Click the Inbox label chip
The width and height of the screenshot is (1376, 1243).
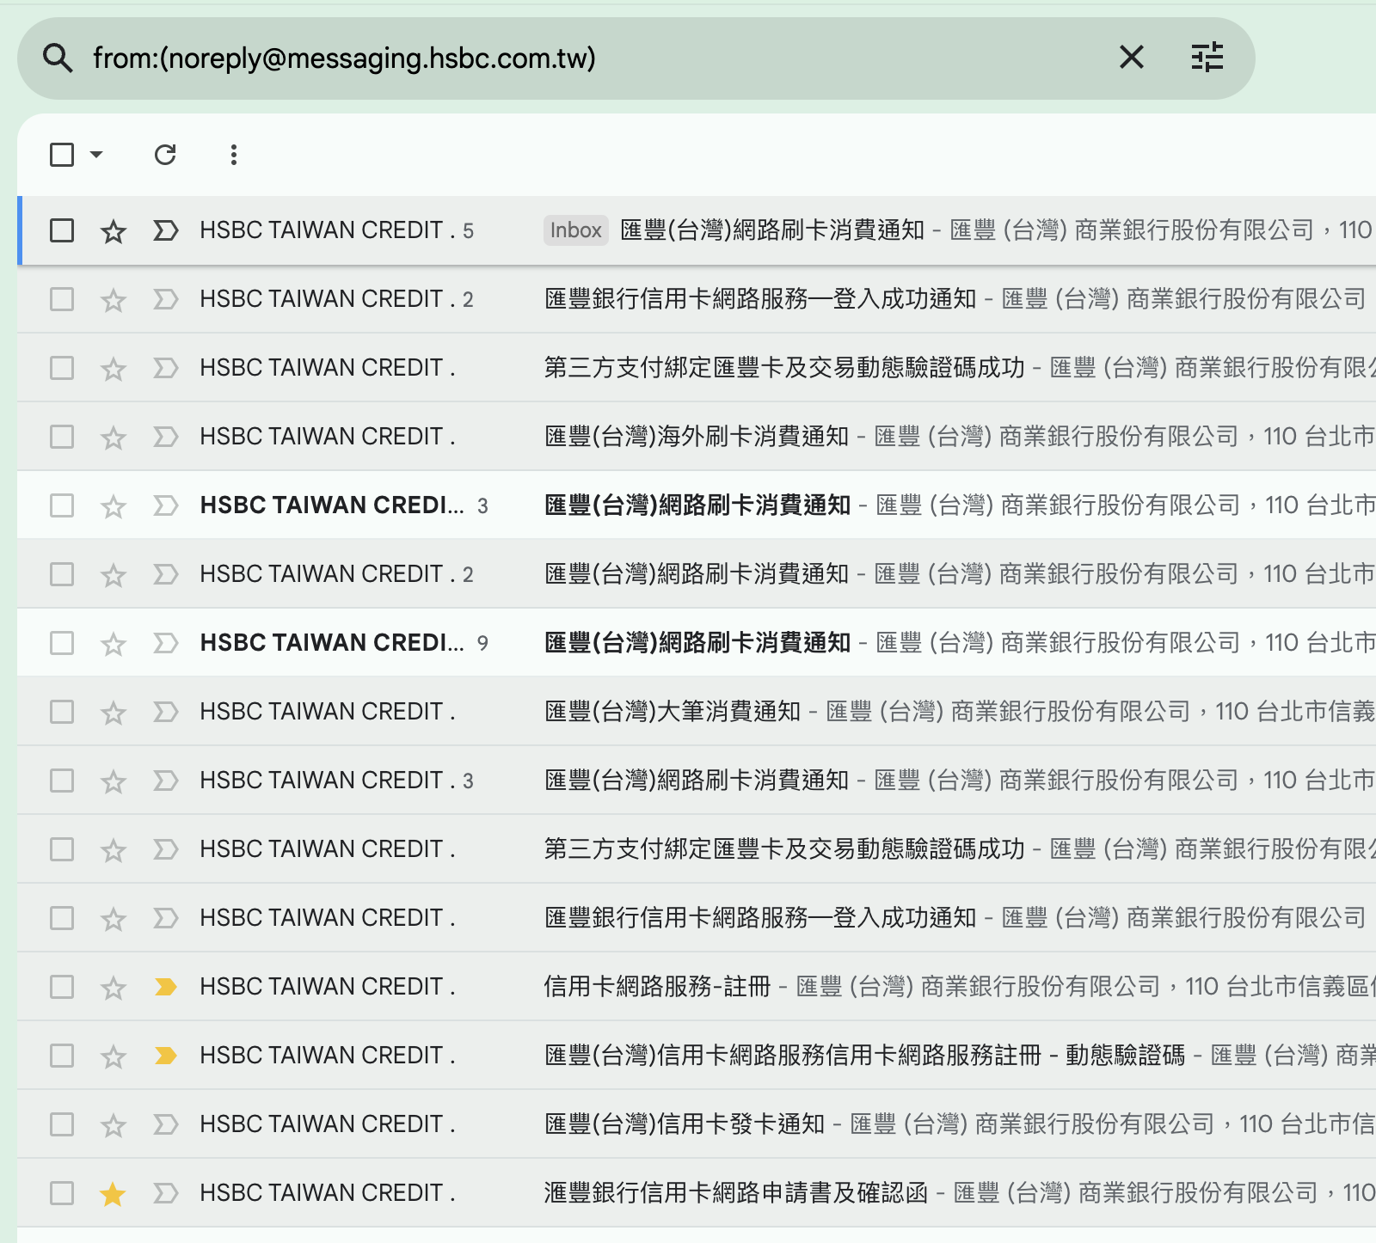(575, 230)
